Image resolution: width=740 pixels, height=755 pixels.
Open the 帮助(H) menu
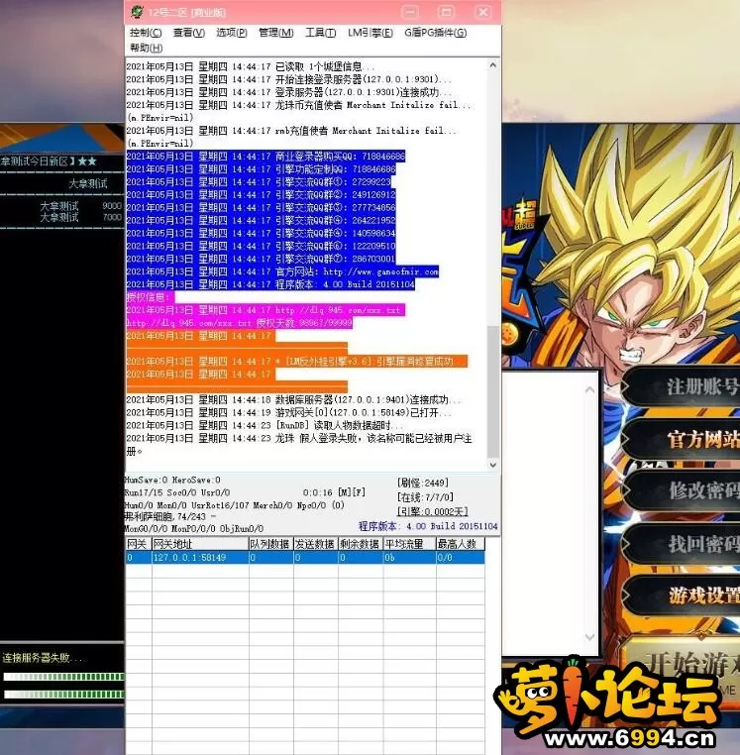coord(146,48)
